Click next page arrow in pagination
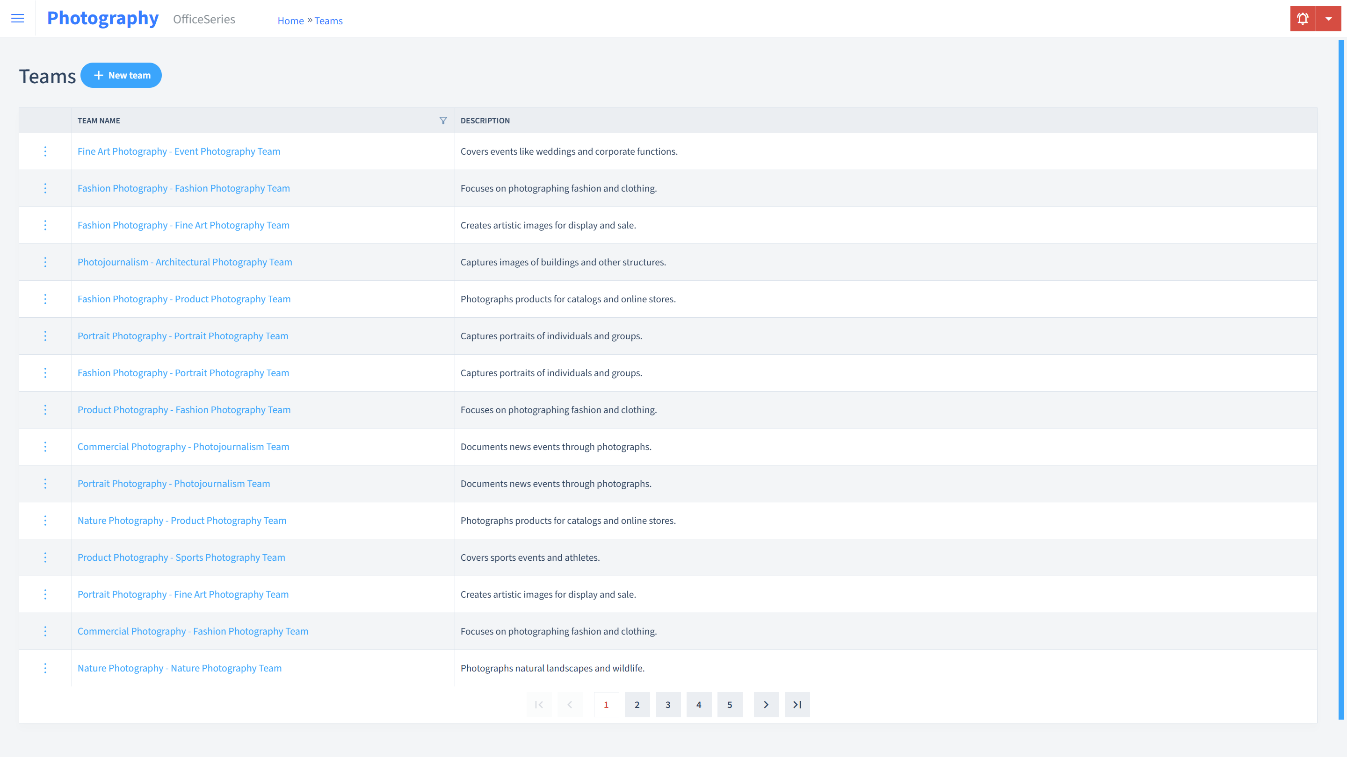Screen dimensions: 1347x757 click(766, 704)
